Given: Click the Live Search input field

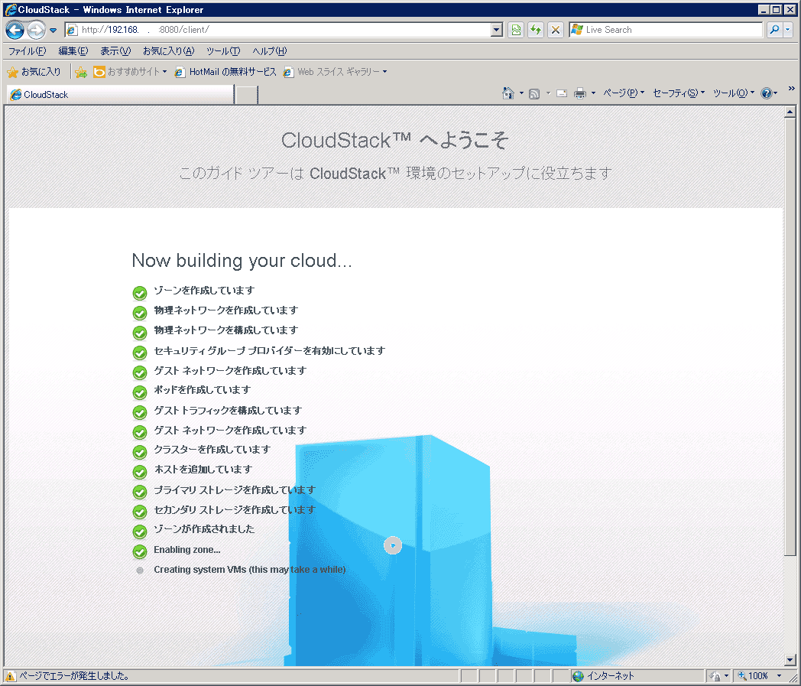Looking at the screenshot, I should [671, 30].
